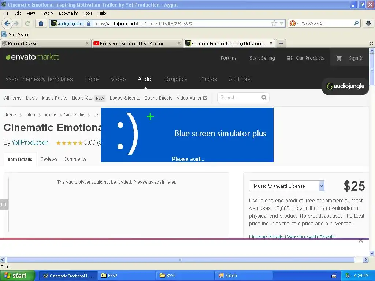Click Start Selling link
The height and width of the screenshot is (281, 375).
pos(262,58)
